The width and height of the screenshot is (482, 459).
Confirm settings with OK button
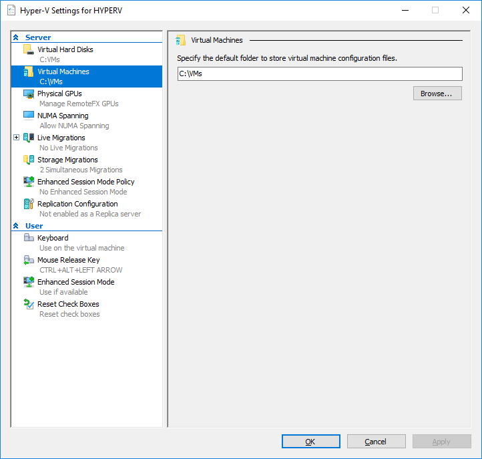click(311, 442)
